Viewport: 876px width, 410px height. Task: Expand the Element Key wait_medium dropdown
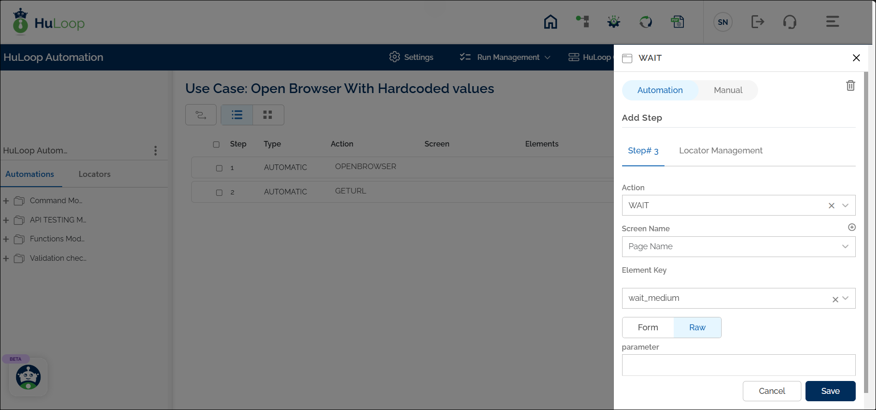(x=845, y=298)
